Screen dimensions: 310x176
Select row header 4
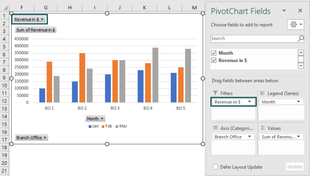4,39
